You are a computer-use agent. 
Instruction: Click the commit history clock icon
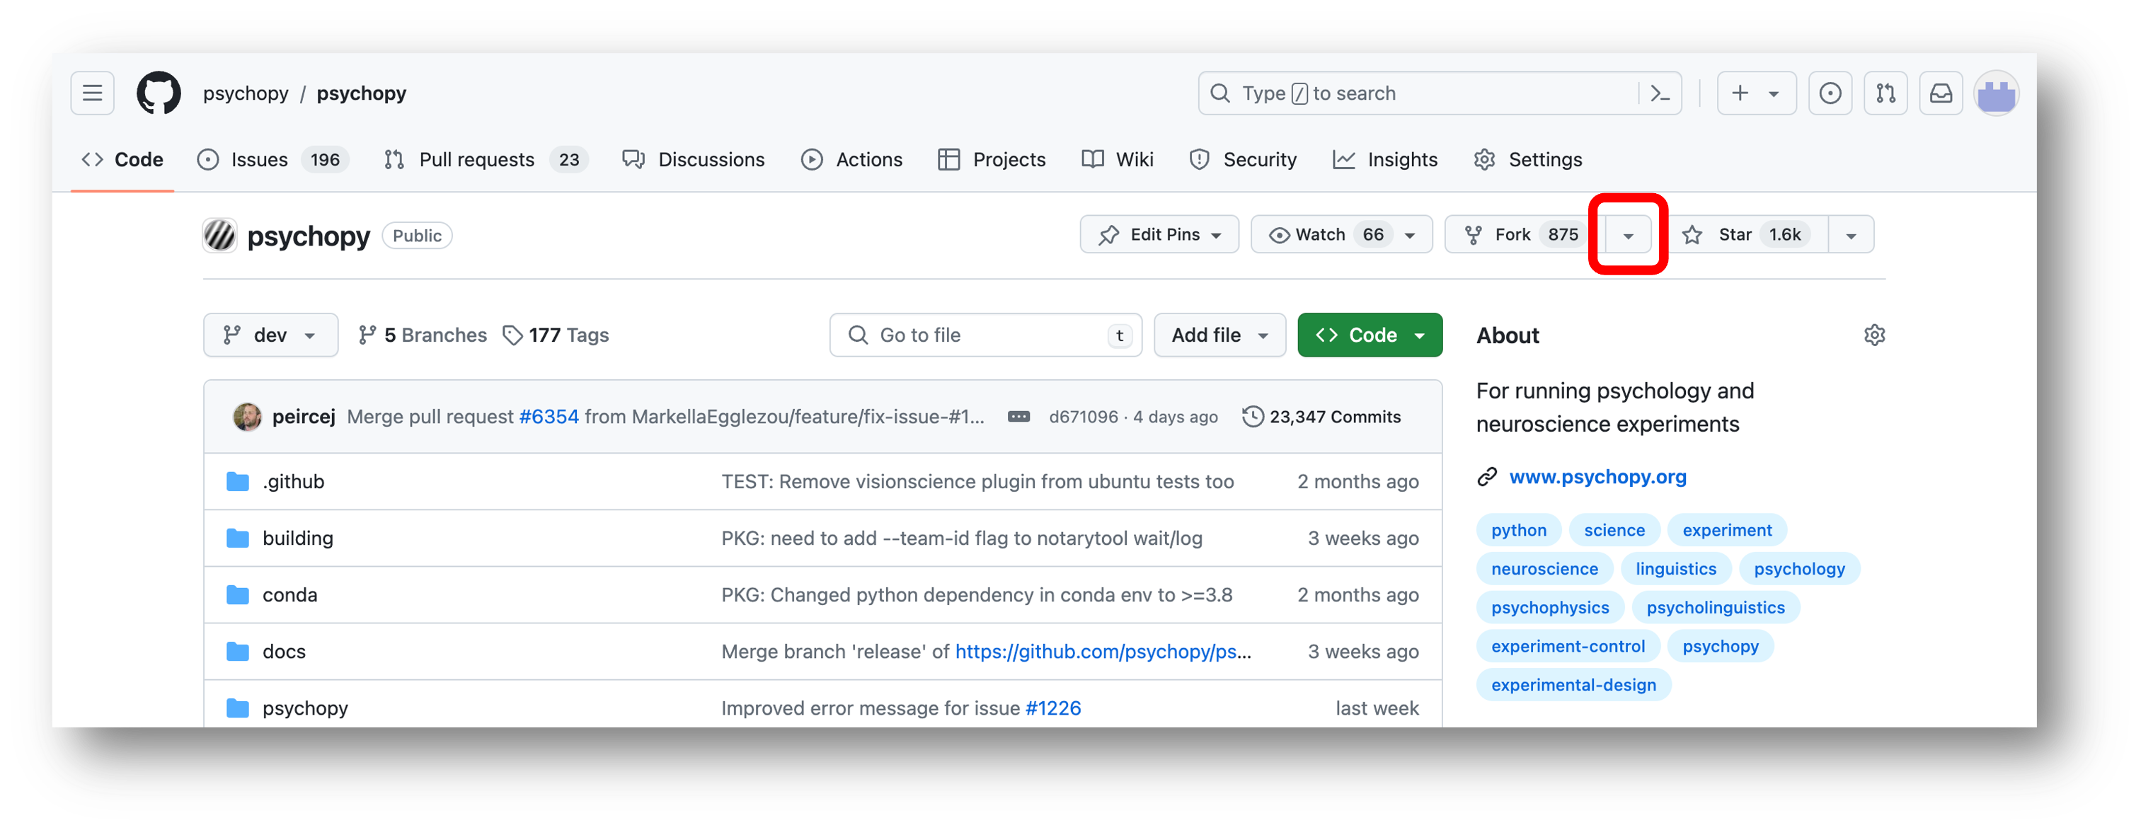click(1253, 416)
